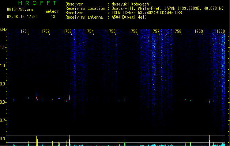Click the 0.7 kHz axis label

3,120
